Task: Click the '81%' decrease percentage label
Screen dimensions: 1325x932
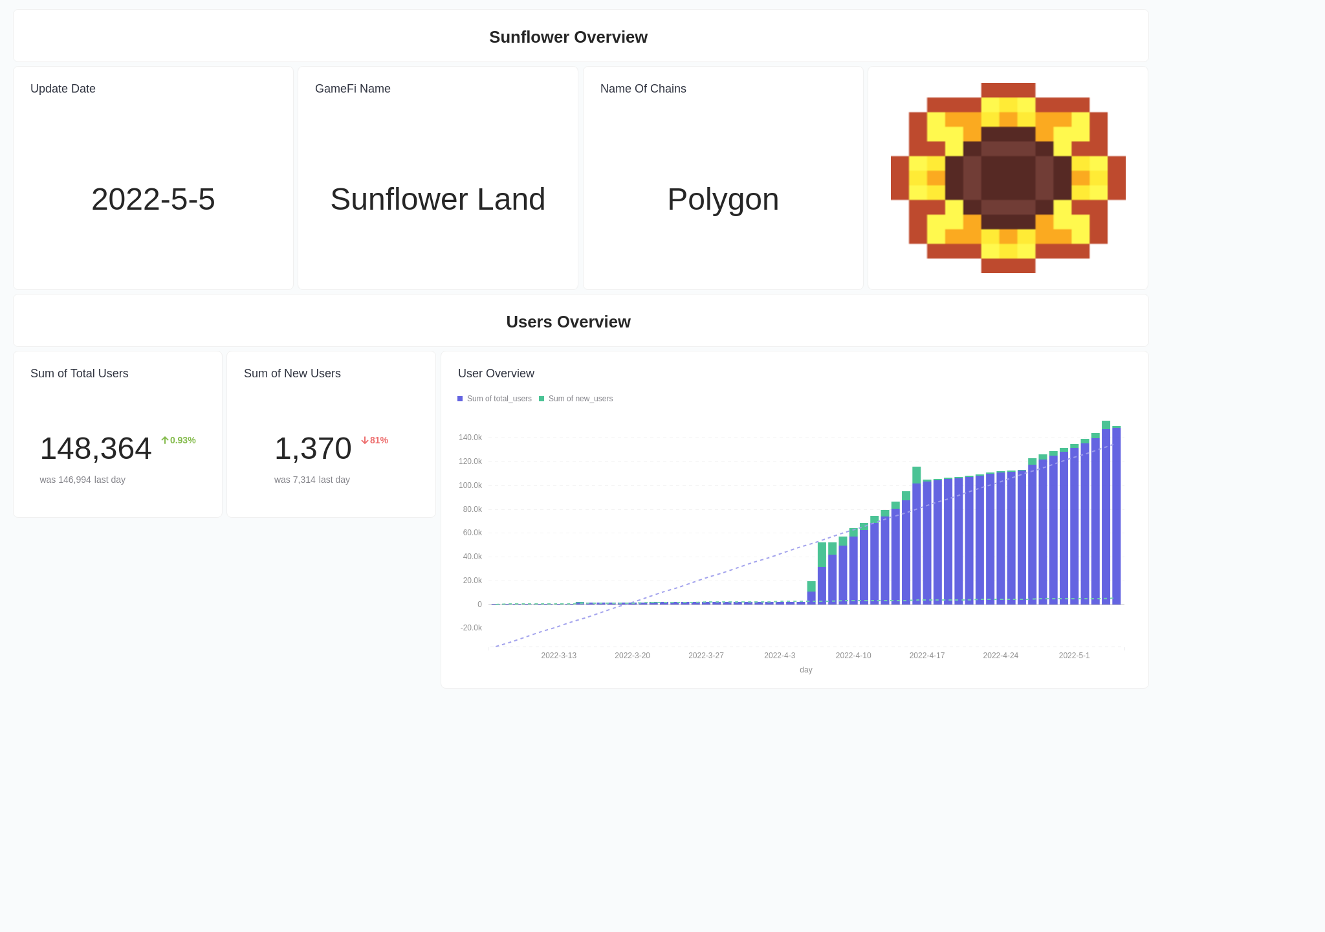Action: coord(379,440)
